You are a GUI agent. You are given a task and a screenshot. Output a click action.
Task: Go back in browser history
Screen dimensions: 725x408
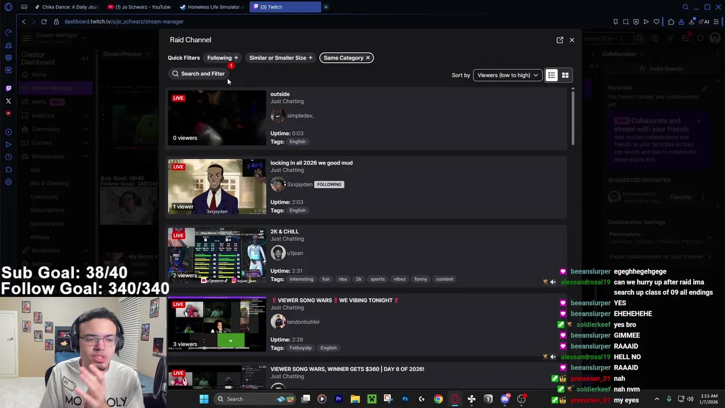(x=24, y=22)
